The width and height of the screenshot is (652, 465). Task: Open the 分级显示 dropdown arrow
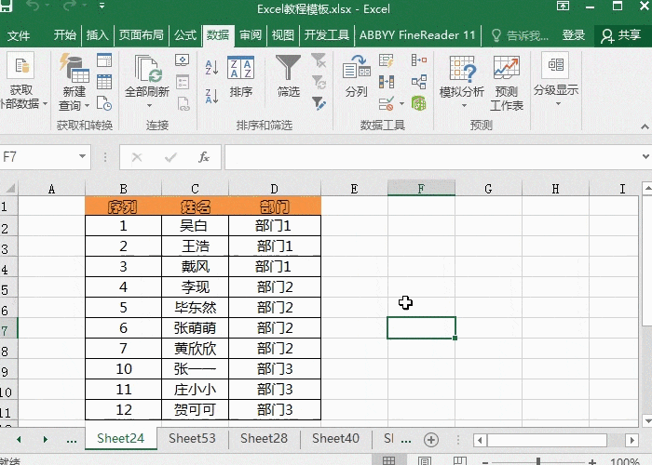point(558,104)
